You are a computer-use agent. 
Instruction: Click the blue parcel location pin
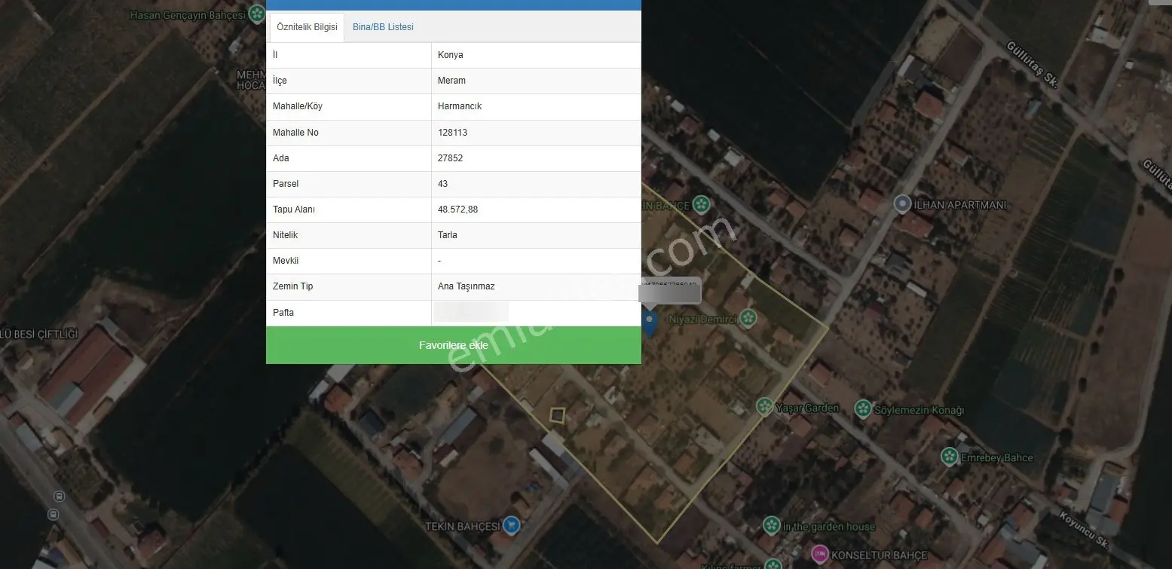(650, 322)
